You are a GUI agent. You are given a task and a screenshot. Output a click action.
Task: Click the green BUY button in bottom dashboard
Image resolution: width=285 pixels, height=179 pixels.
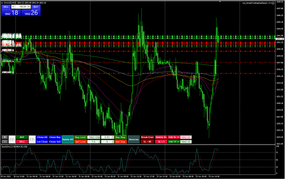coord(22,137)
